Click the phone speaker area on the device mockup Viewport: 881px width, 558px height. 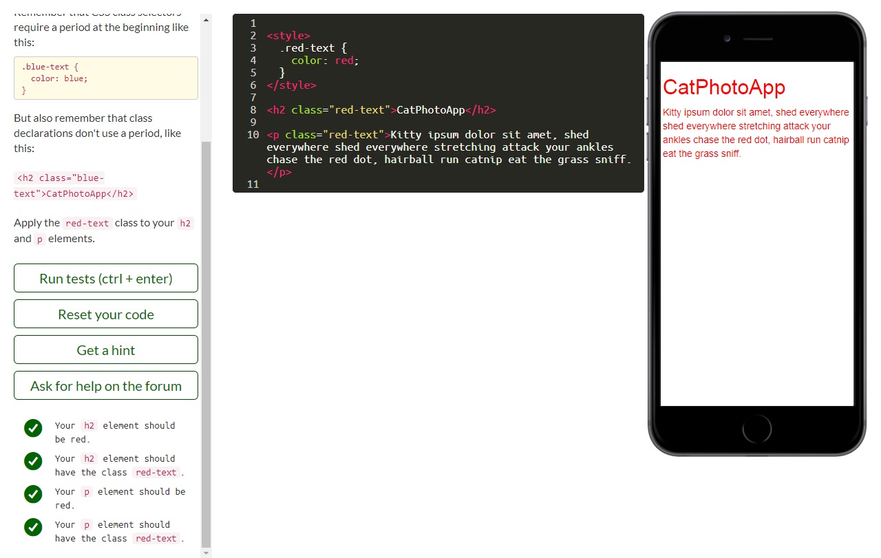758,39
